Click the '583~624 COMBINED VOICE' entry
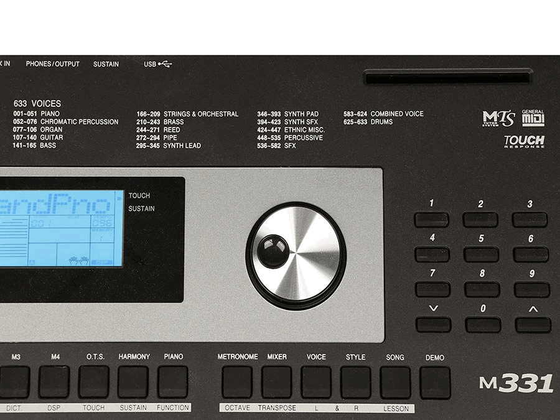Viewport: 560px width, 420px height. (x=383, y=114)
